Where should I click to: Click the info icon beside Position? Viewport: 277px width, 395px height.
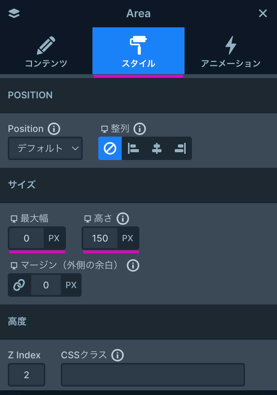53,128
